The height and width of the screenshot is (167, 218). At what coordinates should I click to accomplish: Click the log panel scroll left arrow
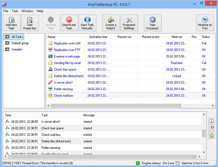click(5, 156)
